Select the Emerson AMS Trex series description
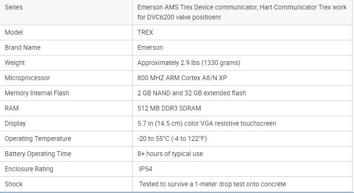Viewport: 354px width, 193px height. point(242,12)
